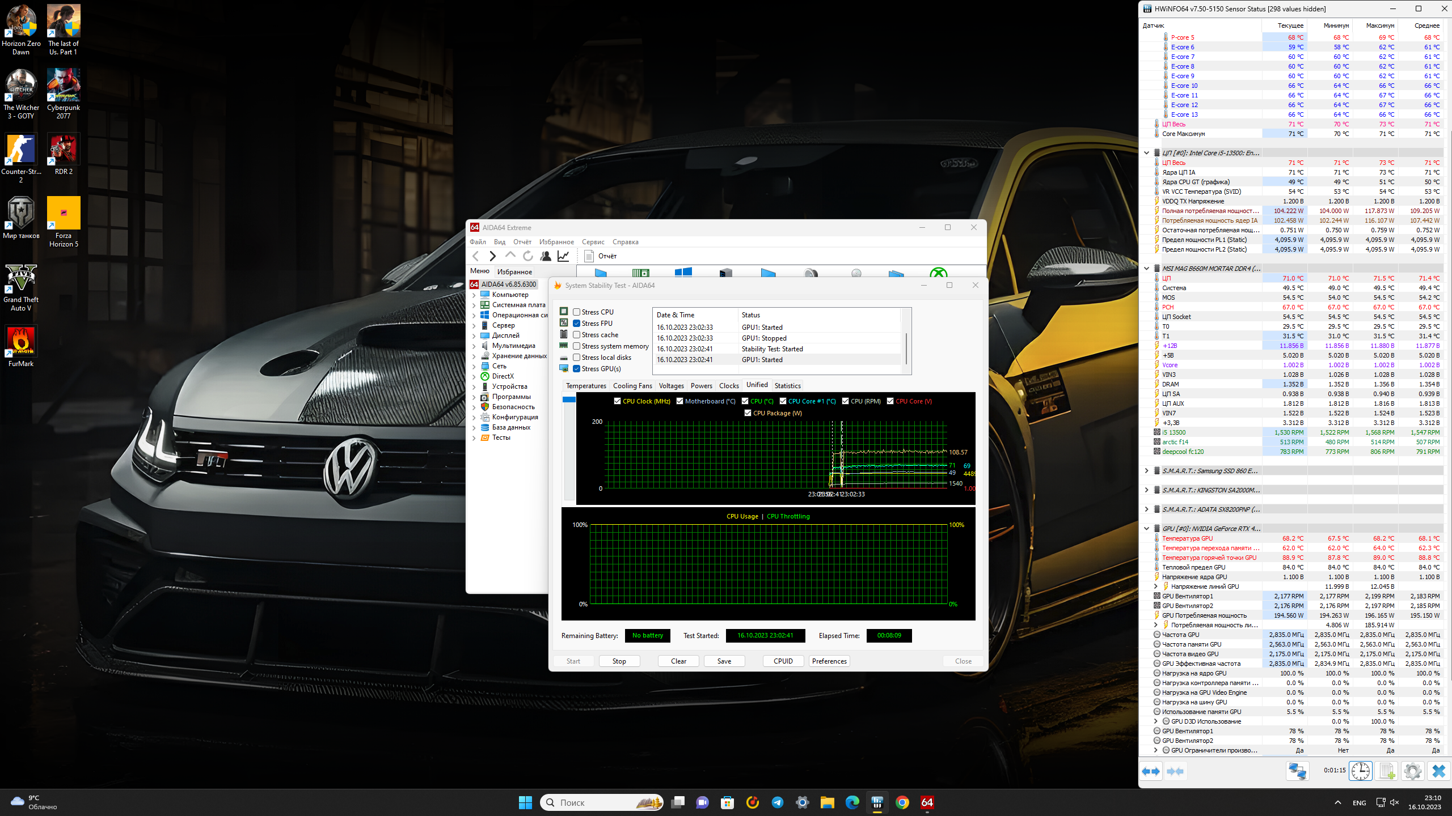Click HWiNFO network computers icon
Screen dimensions: 1452x816
coord(1297,771)
